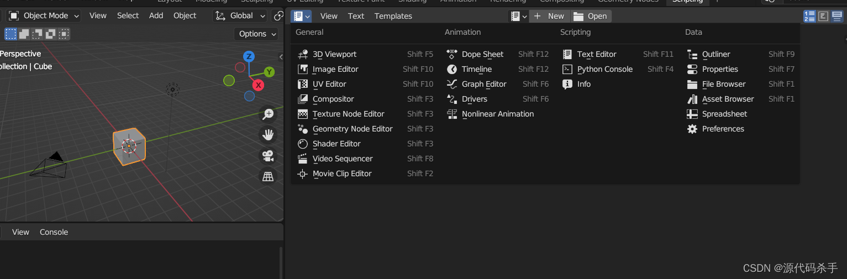Open the 3D Viewport editor type
This screenshot has width=847, height=279.
(365, 54)
